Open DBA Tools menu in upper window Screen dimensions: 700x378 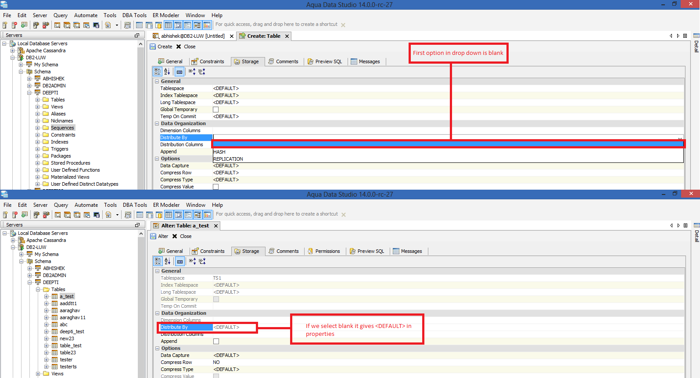134,15
